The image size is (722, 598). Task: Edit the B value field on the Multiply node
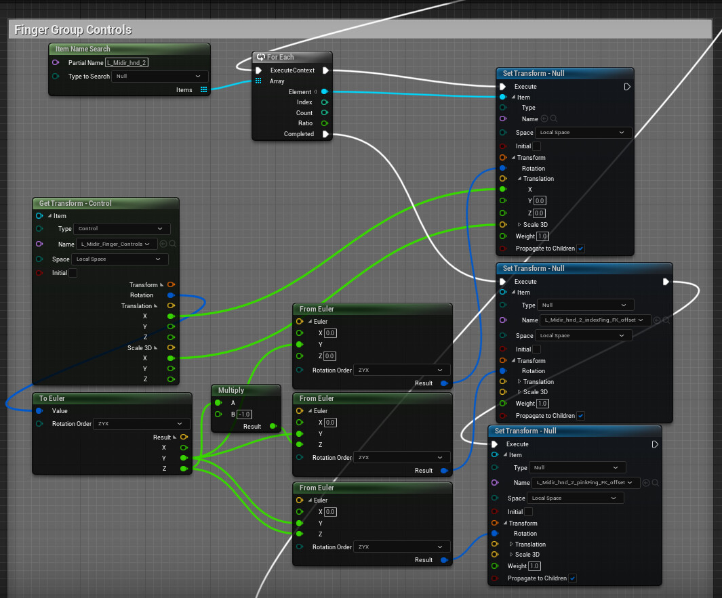coord(244,414)
